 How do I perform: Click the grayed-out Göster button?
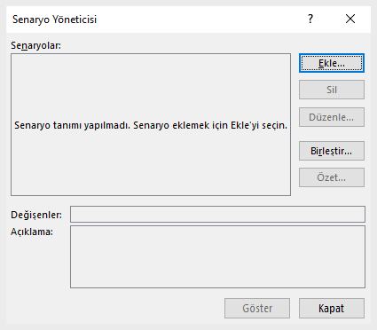(x=257, y=308)
